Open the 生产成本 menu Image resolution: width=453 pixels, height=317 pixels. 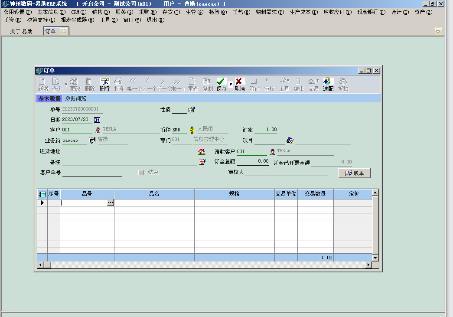coord(303,12)
